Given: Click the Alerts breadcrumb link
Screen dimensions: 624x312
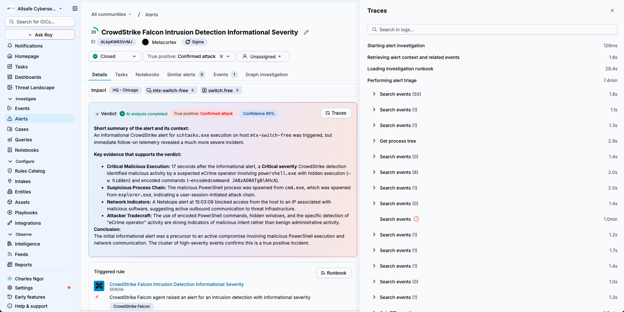Looking at the screenshot, I should 152,15.
